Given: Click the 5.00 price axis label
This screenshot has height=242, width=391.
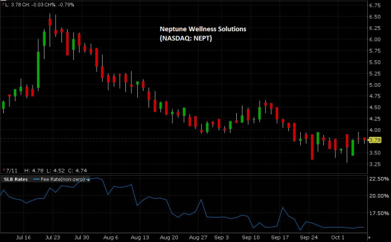Looking at the screenshot, I should click(x=375, y=85).
